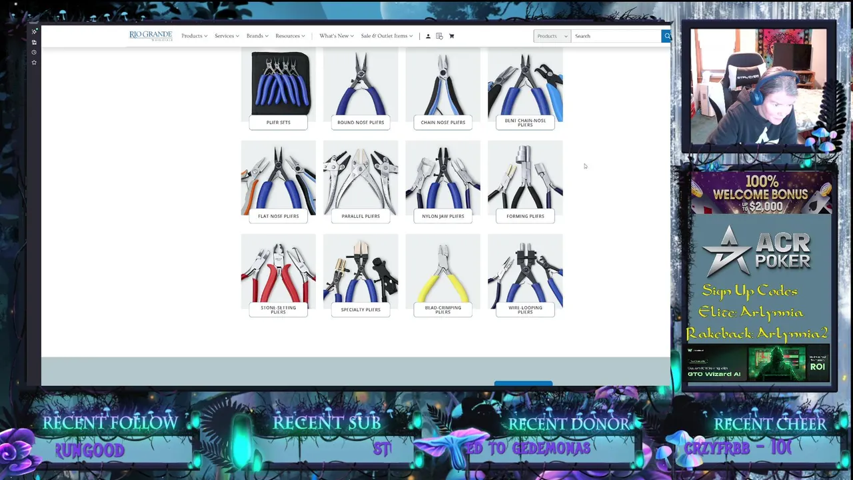Click the Flat Nose Pliers label
Screen dimensions: 853x480
tap(279, 216)
